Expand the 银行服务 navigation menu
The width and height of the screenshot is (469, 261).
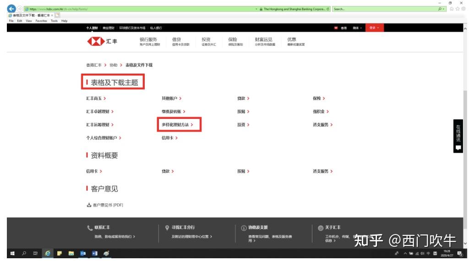pyautogui.click(x=150, y=41)
